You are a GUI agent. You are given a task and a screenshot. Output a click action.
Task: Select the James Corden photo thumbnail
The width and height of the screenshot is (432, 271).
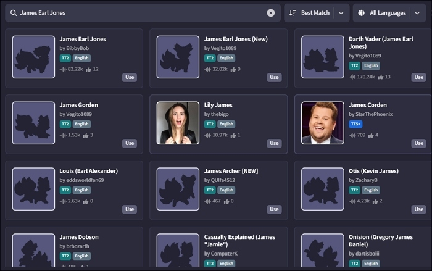coord(323,123)
